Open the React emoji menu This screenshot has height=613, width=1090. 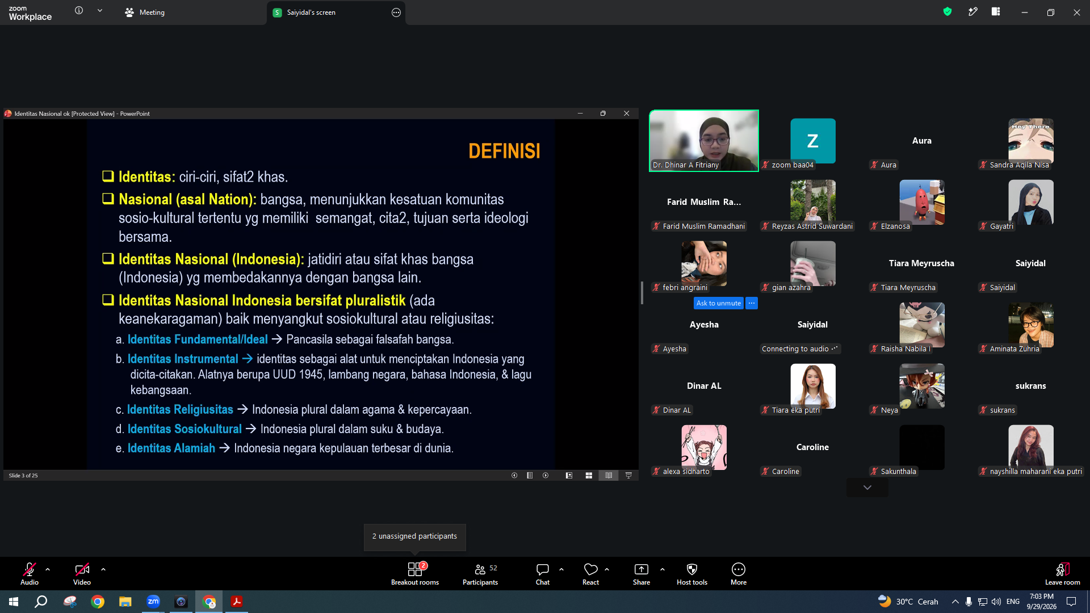(590, 573)
